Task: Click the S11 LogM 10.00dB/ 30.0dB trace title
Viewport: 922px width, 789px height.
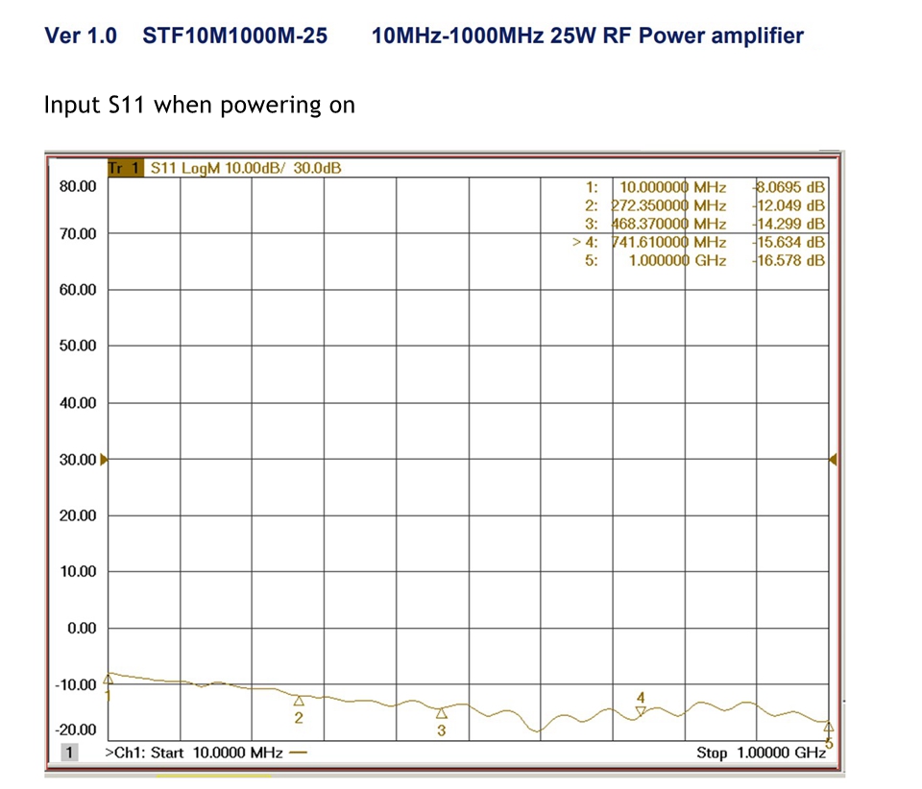Action: click(245, 169)
